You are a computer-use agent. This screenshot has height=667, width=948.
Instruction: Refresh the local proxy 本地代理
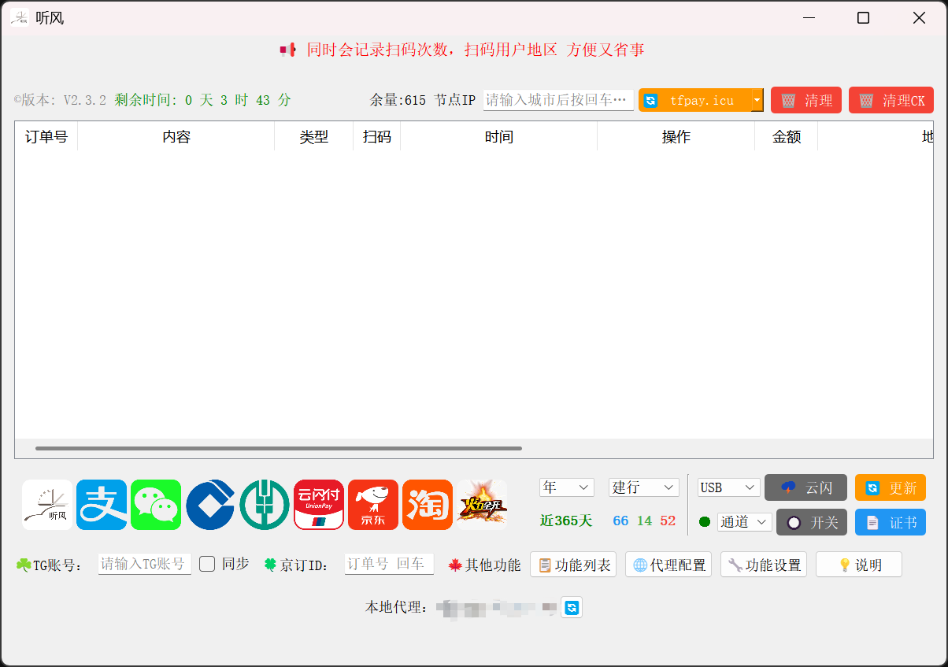tap(572, 607)
